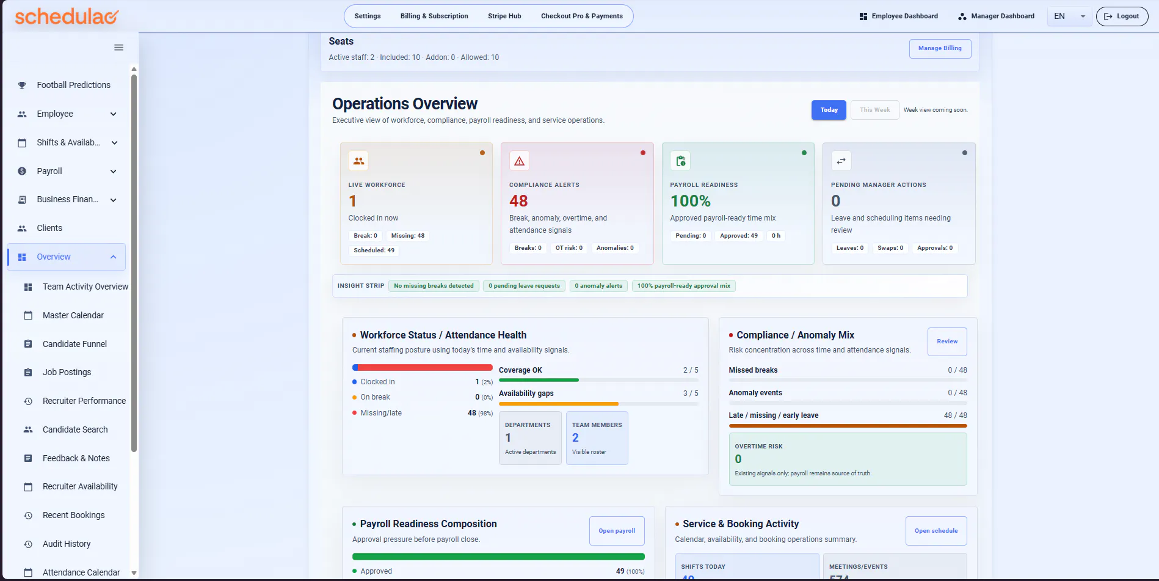Switch to the This Week view
Image resolution: width=1159 pixels, height=581 pixels.
pyautogui.click(x=874, y=110)
